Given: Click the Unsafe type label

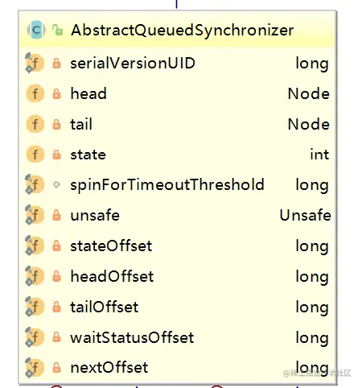Looking at the screenshot, I should coord(306,215).
